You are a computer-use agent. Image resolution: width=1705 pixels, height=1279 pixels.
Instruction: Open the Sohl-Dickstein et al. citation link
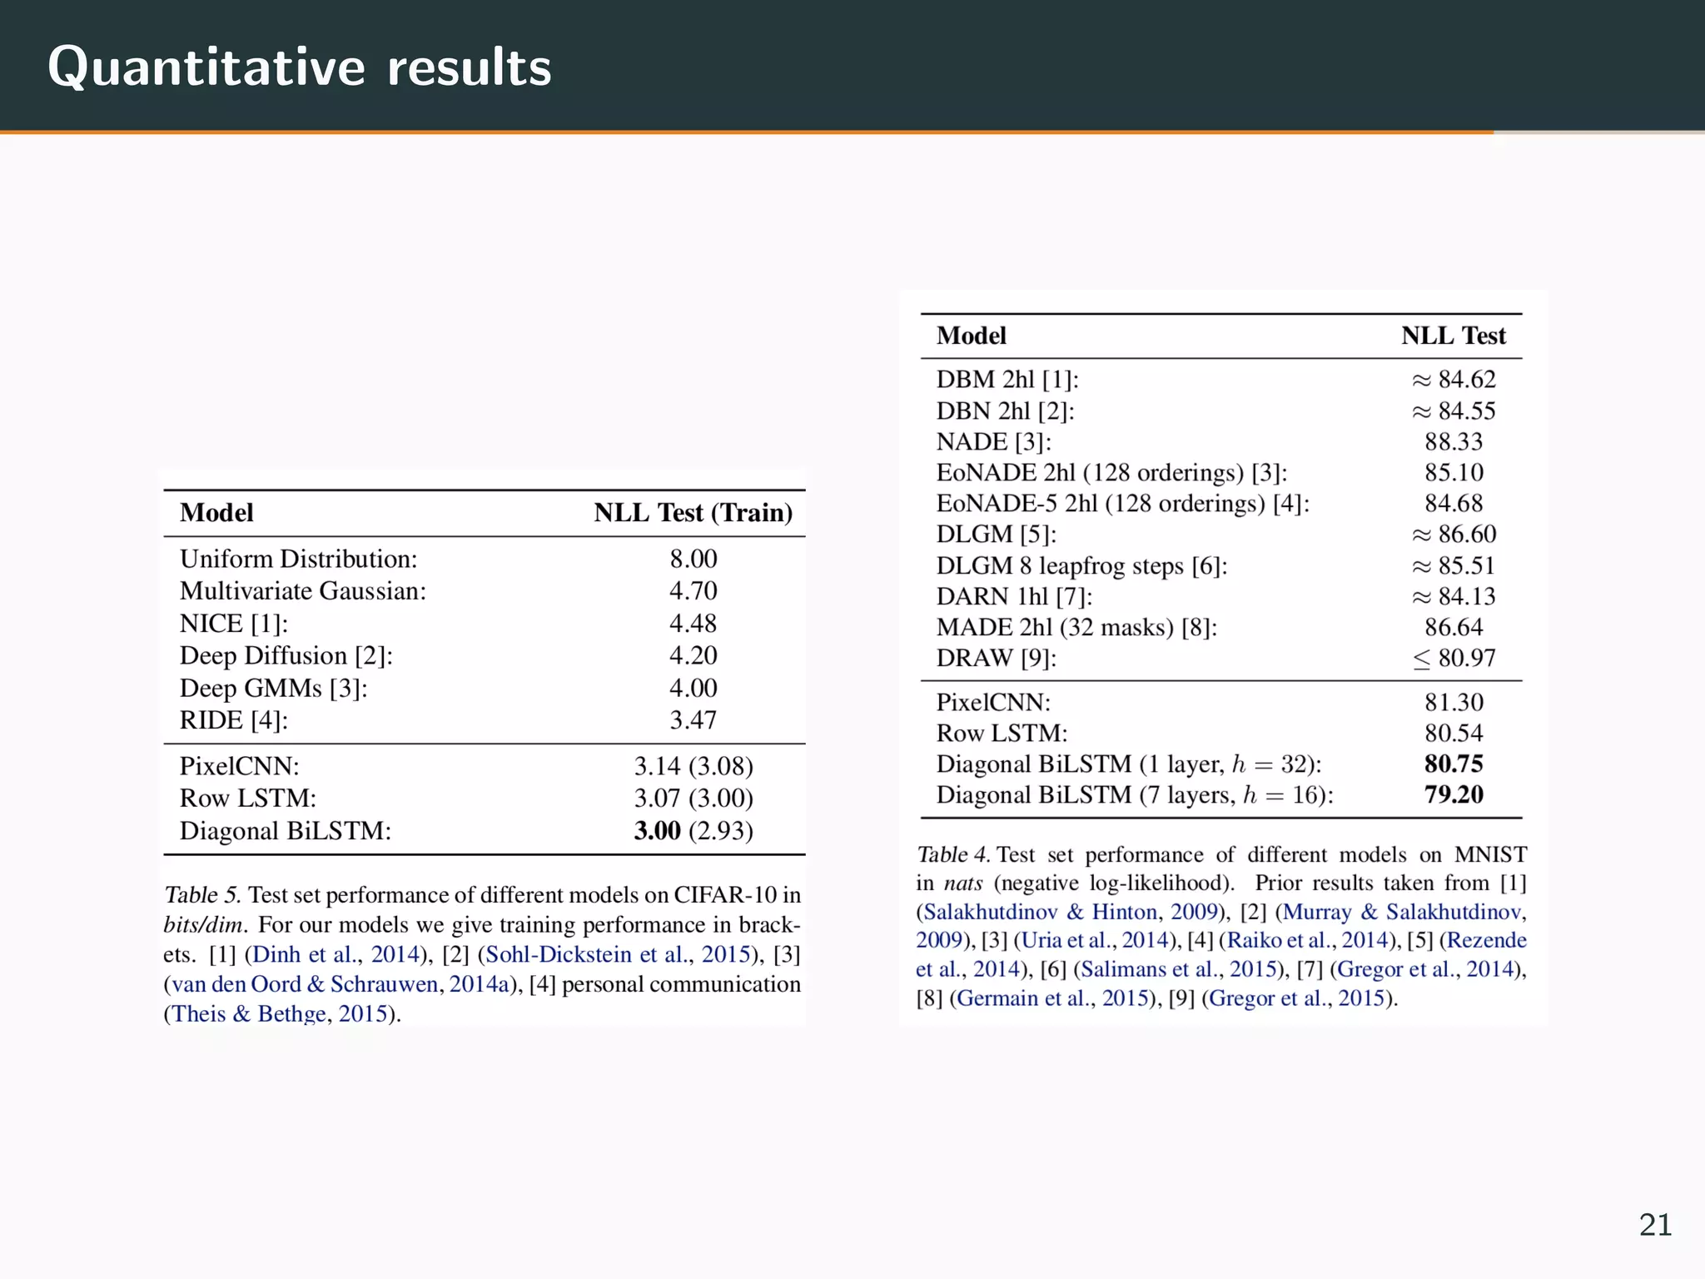point(619,954)
